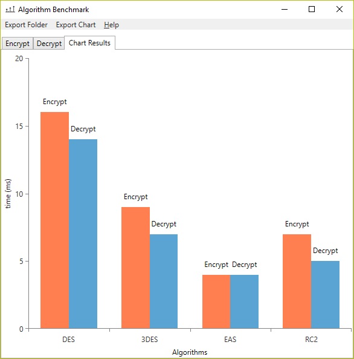Close the Algorithm Benchmark window

[x=340, y=10]
